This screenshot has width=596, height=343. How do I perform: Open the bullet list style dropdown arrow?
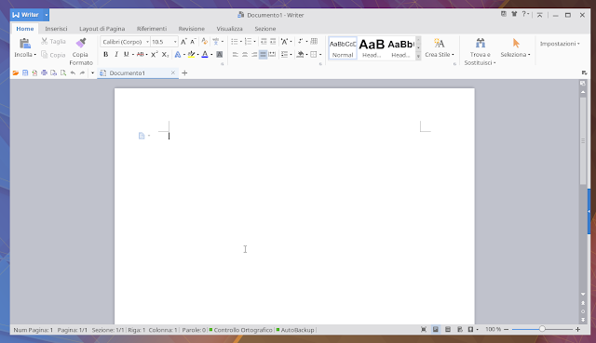click(x=241, y=42)
